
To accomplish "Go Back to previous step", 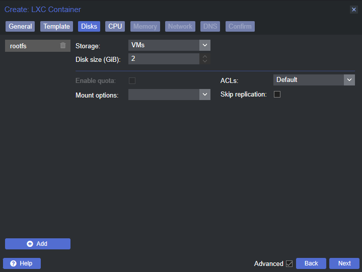I will coord(311,263).
